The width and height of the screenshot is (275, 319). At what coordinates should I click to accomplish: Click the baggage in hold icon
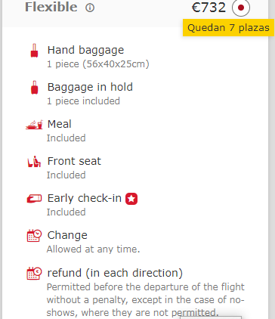(34, 88)
